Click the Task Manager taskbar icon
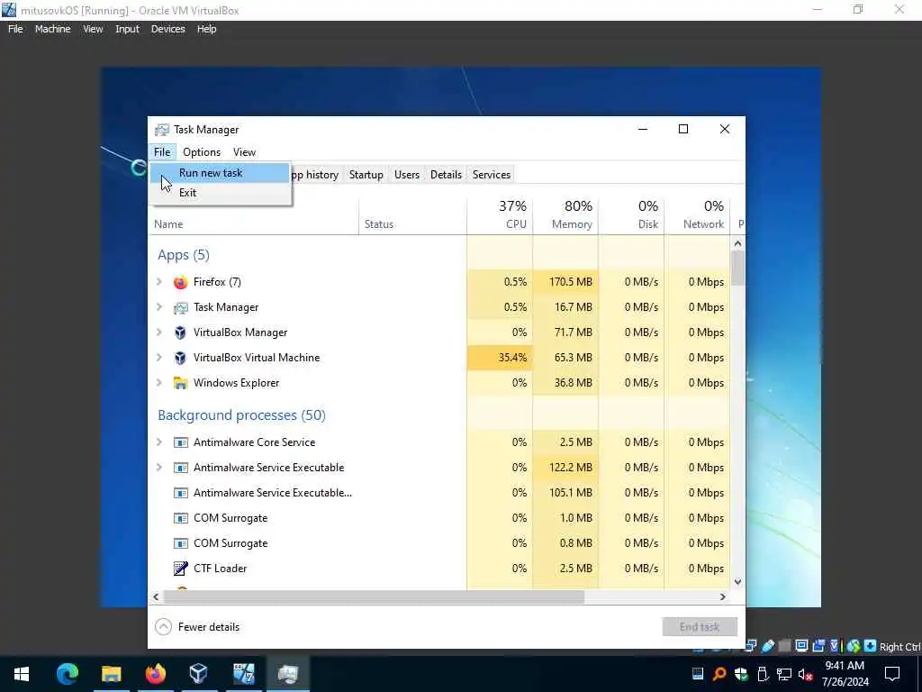 coord(287,674)
